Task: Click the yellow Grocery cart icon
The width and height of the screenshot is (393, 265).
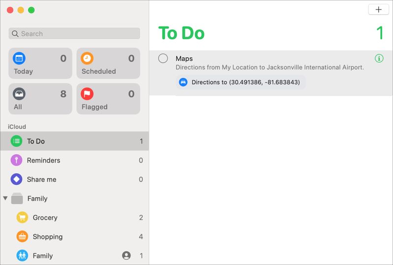Action: click(22, 217)
